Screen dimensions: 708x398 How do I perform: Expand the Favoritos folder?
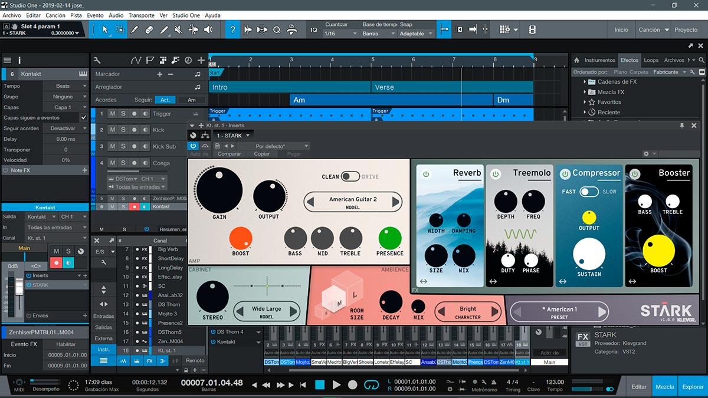(x=585, y=102)
